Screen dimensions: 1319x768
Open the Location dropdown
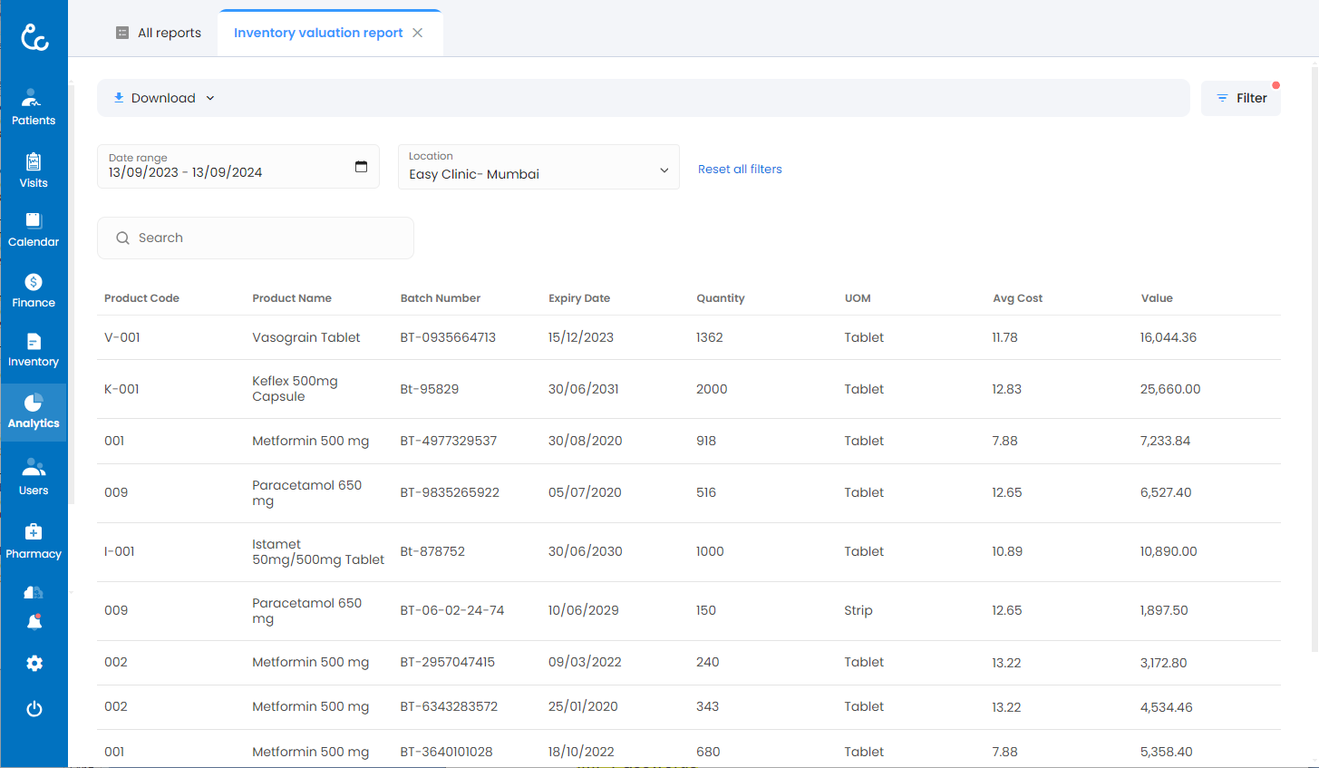(x=538, y=168)
